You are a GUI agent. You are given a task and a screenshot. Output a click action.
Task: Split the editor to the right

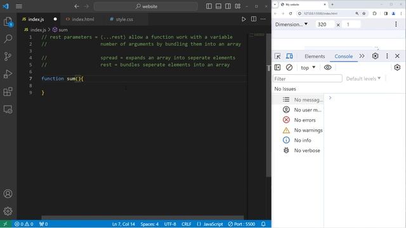(254, 19)
